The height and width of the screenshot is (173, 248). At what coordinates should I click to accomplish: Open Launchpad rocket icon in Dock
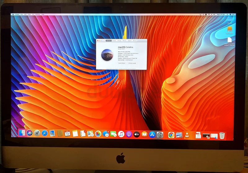pos(37,133)
